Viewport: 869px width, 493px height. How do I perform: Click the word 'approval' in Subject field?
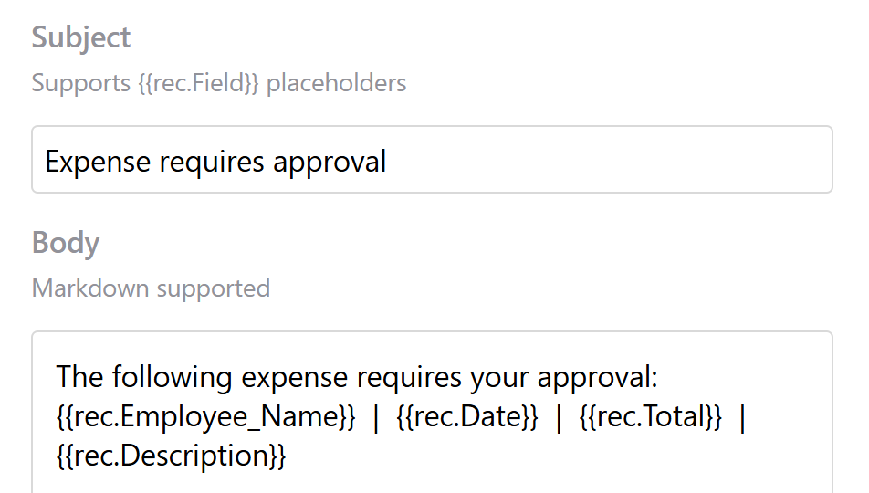[330, 162]
